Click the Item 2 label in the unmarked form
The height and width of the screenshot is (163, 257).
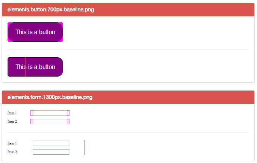[12, 152]
